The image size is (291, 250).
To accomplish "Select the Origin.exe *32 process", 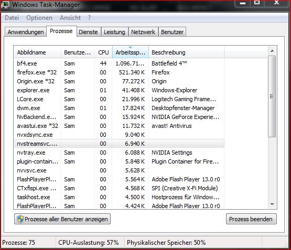I will 119,81.
